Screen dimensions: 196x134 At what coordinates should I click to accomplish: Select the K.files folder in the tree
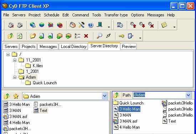pos(38,66)
